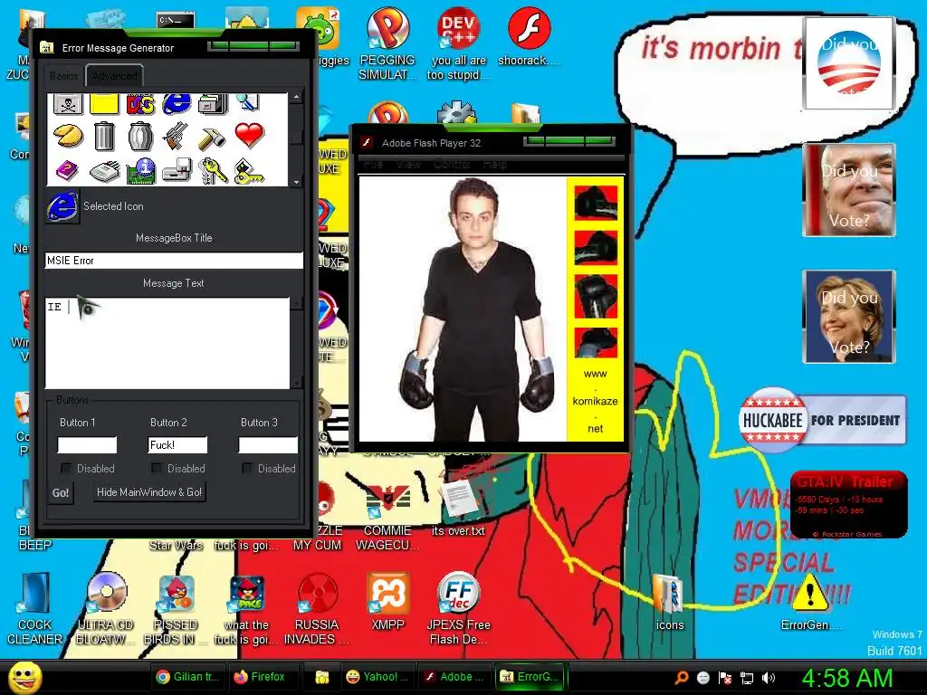The height and width of the screenshot is (695, 927).
Task: Open JPEXS Free Flash Decompiler icon
Action: [x=458, y=609]
